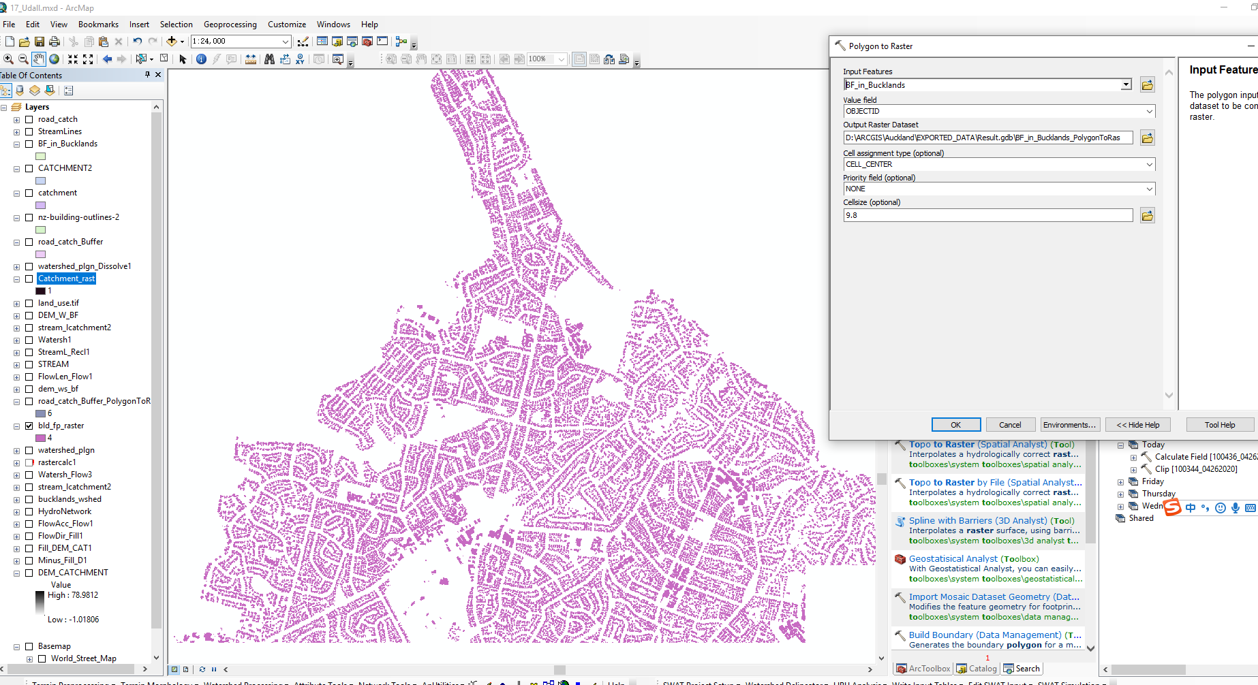The height and width of the screenshot is (685, 1258).
Task: Switch to the ArcToolbox tab
Action: [923, 669]
